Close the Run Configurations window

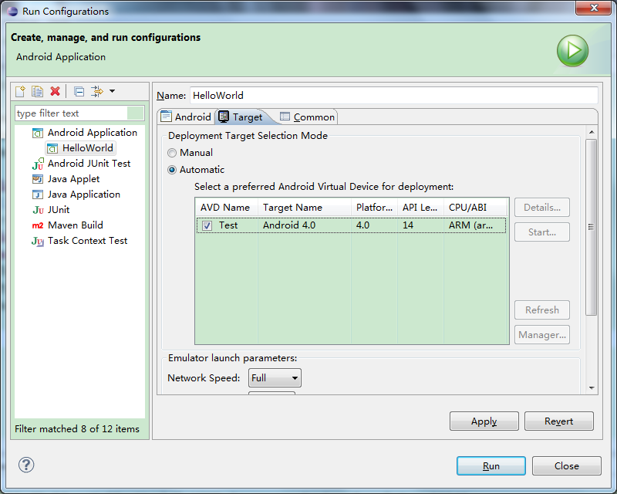(x=594, y=8)
